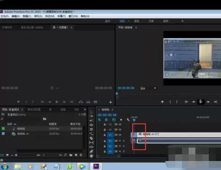This screenshot has width=221, height=170.
Task: Select the Track Select Forward tool
Action: tap(91, 116)
